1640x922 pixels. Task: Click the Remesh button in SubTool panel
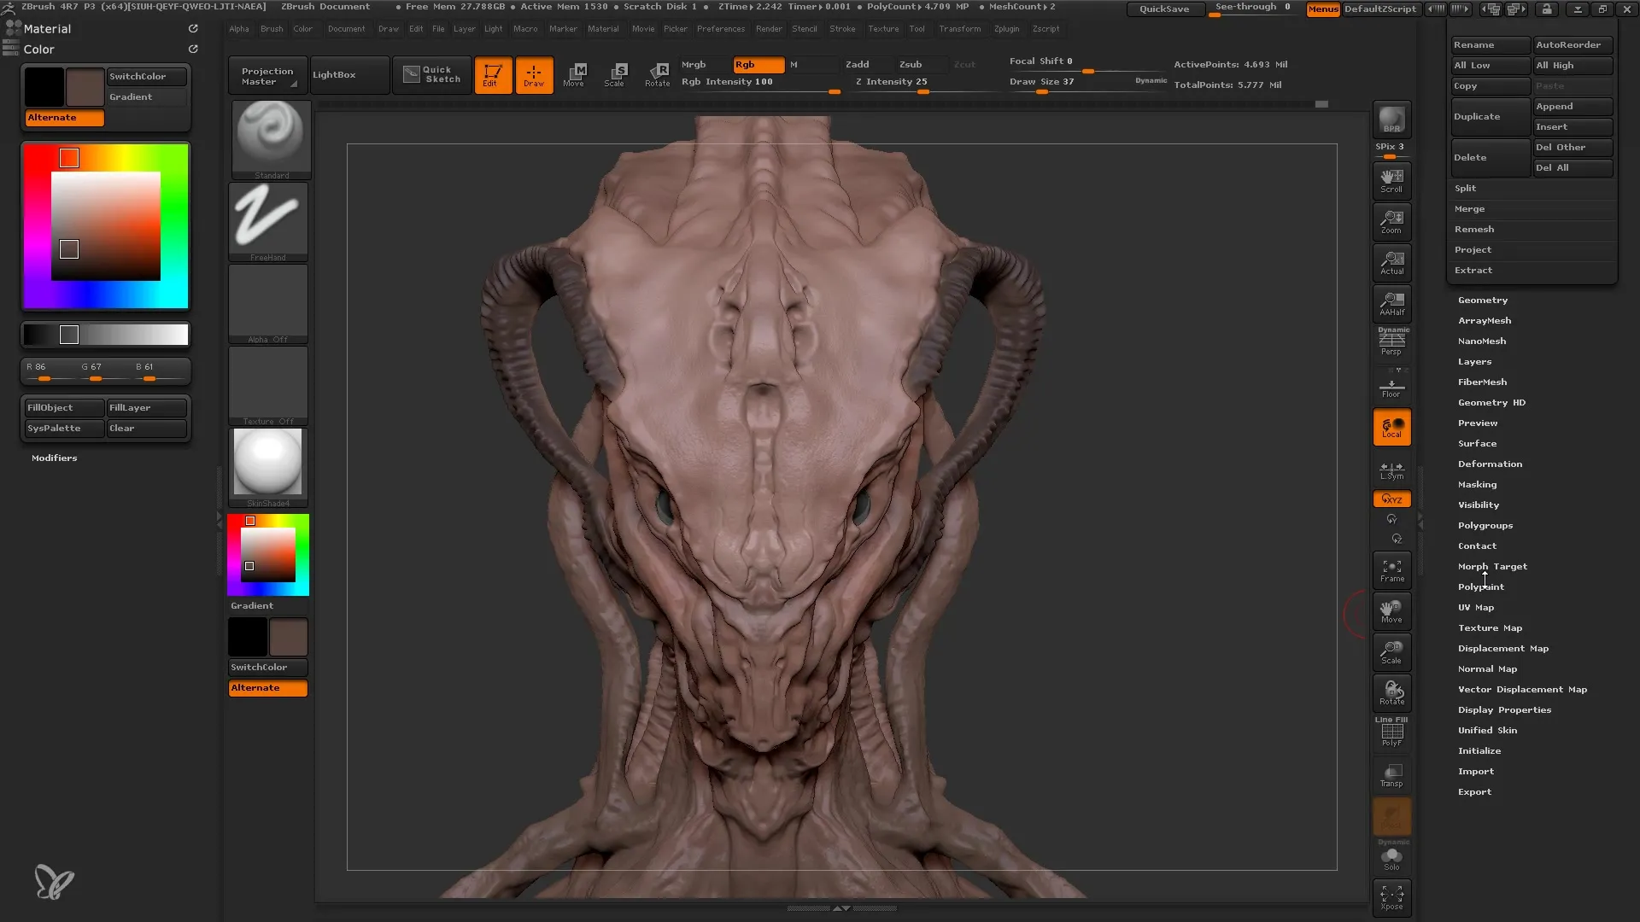click(x=1474, y=229)
